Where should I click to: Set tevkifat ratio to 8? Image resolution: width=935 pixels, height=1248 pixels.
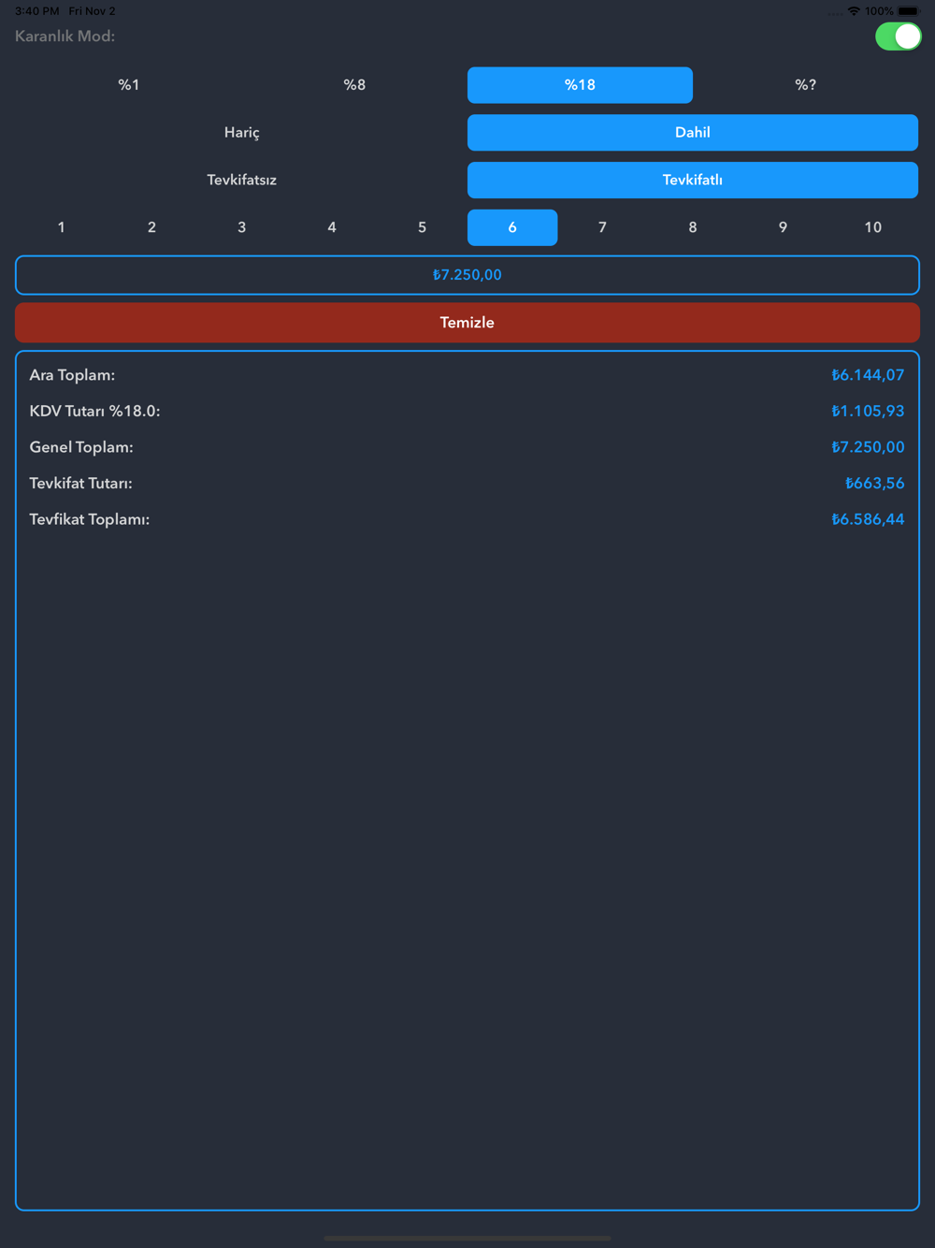click(693, 227)
